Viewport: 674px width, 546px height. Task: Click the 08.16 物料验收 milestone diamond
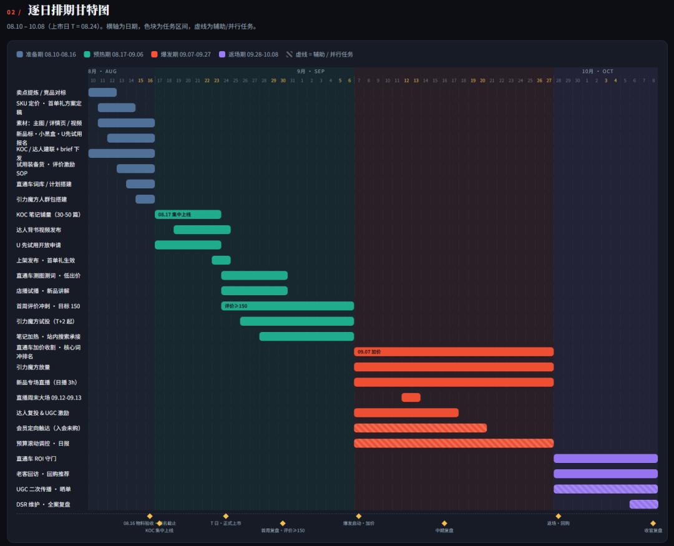tap(150, 516)
